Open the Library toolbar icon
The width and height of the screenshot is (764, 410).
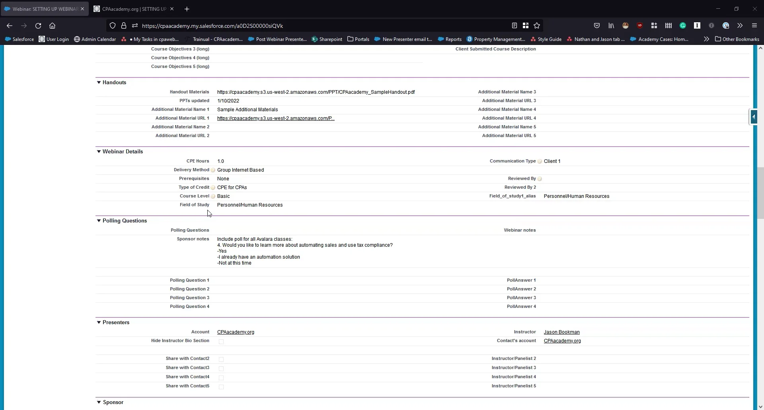pyautogui.click(x=611, y=26)
